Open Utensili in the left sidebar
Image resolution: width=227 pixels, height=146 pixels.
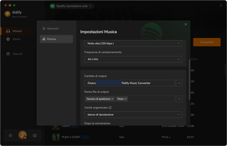pos(18,54)
